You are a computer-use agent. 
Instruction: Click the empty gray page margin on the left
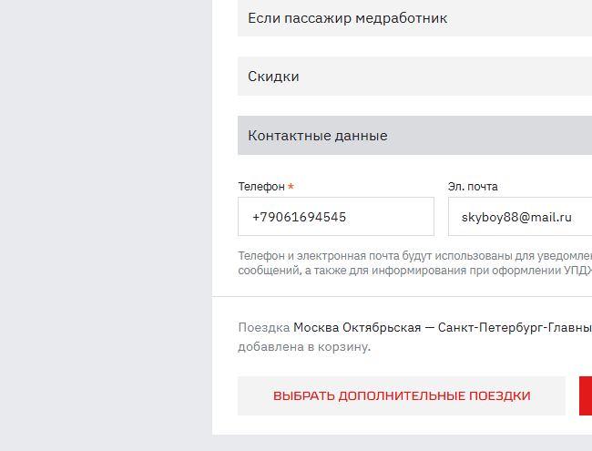[x=105, y=228]
